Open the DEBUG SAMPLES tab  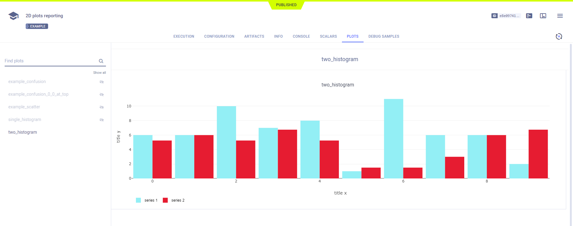pos(384,36)
